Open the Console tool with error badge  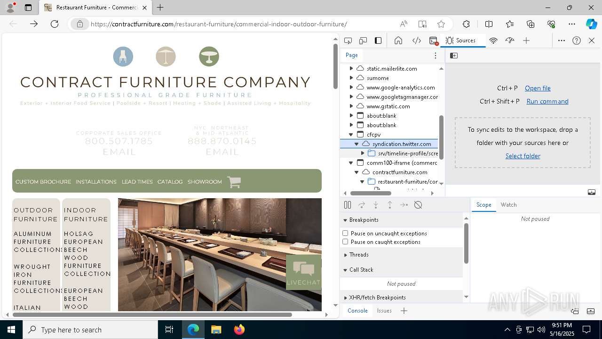[434, 40]
